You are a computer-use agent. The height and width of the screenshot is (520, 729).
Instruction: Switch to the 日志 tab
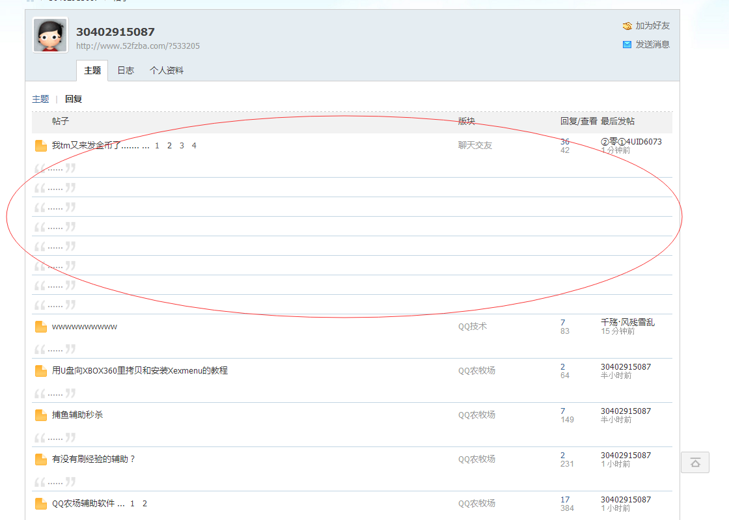coord(126,71)
